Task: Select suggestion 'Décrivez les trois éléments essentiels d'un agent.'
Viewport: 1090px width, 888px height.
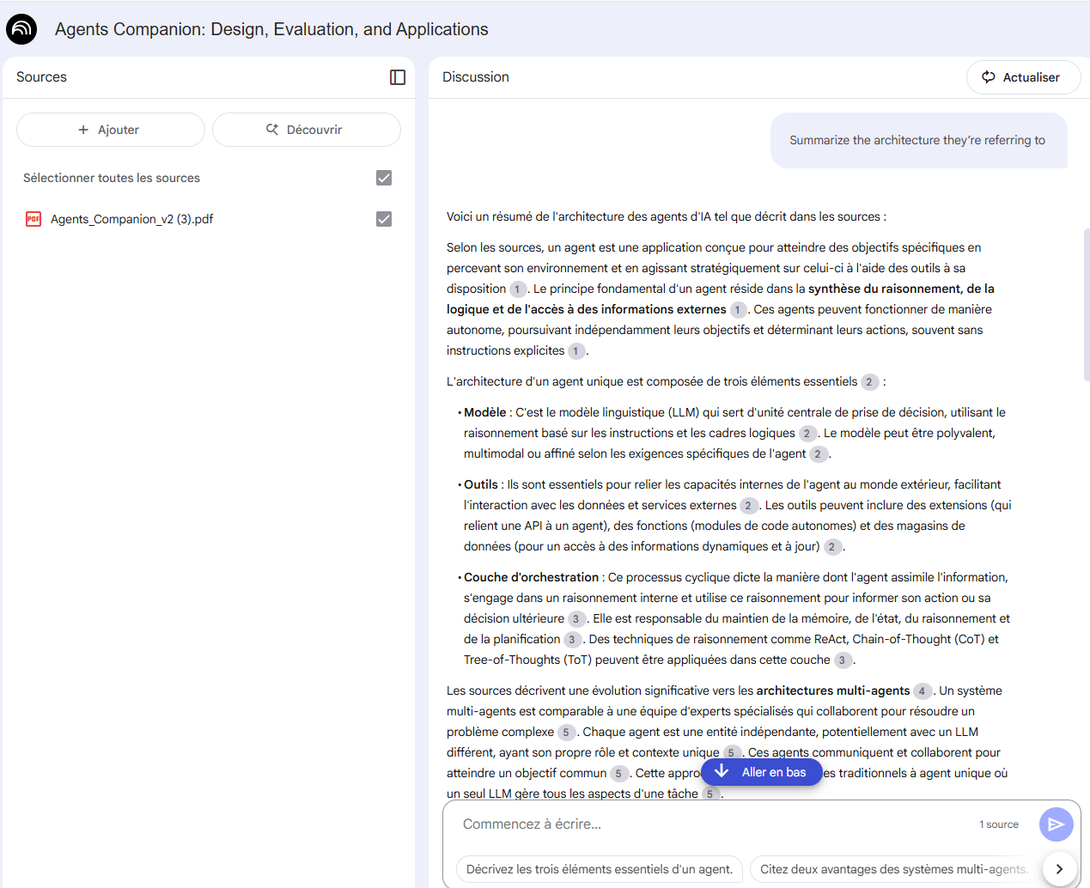Action: pos(600,869)
